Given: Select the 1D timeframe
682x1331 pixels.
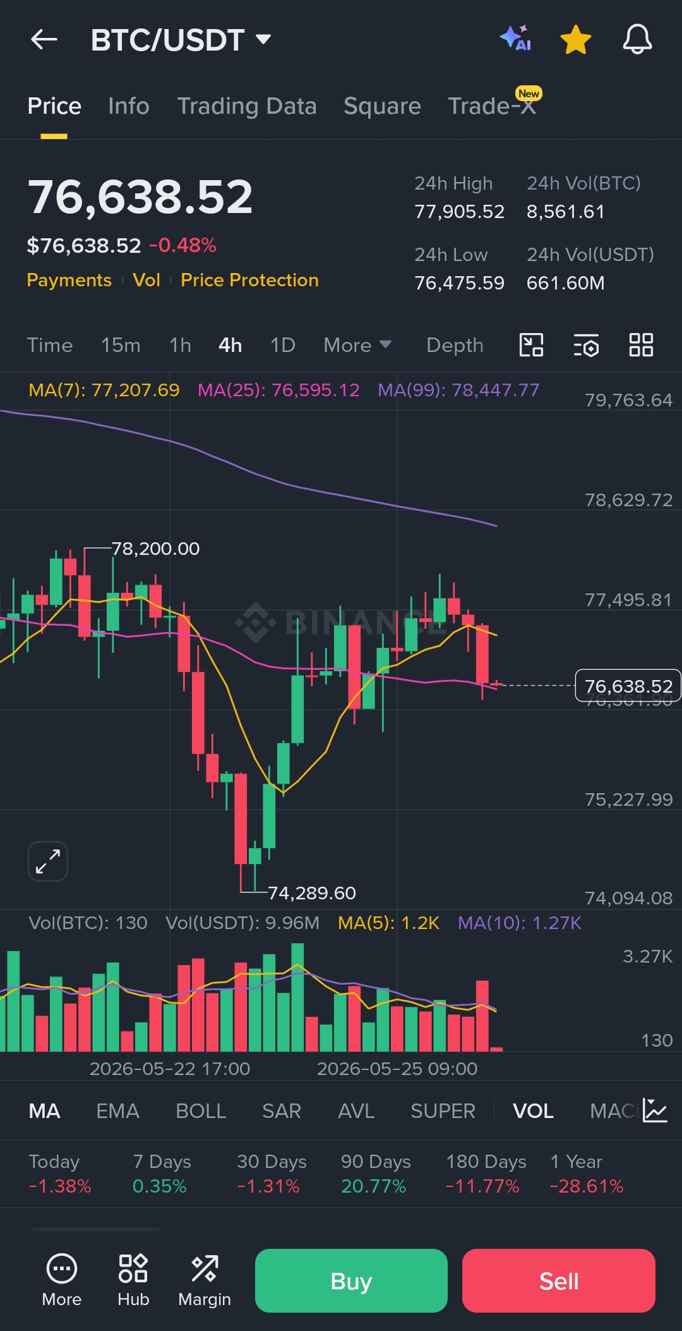Looking at the screenshot, I should tap(283, 345).
